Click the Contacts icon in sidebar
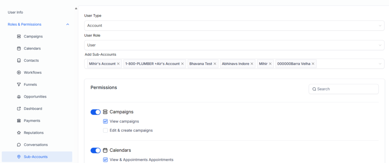The image size is (389, 163). tap(19, 61)
